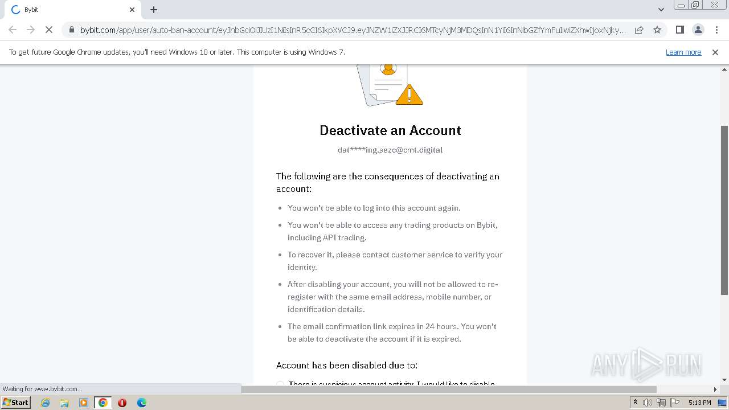Click the vertical page scrollbar thumb
The image size is (729, 410).
[724, 210]
